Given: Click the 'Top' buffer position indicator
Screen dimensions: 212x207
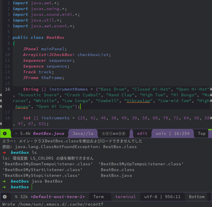Looking at the screenshot, I should [x=202, y=133].
